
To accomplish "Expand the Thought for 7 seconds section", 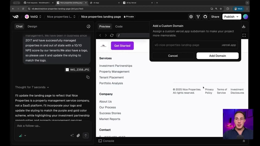I will point(32,87).
